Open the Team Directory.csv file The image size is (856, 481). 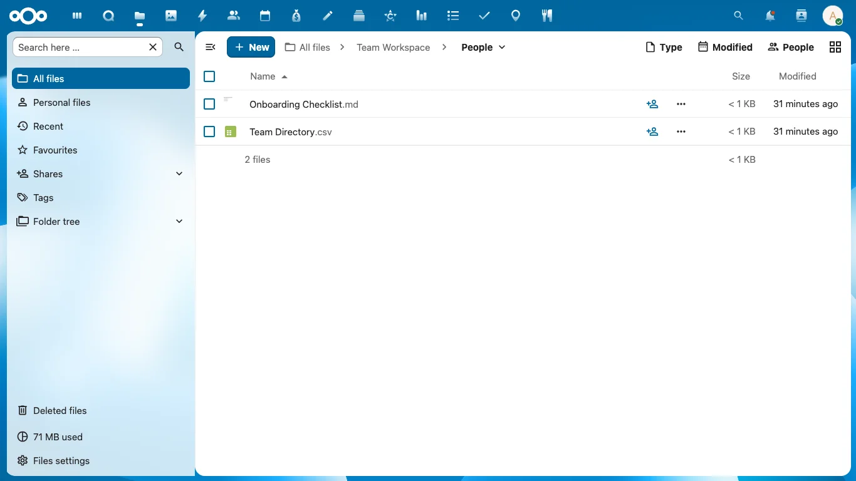tap(291, 132)
